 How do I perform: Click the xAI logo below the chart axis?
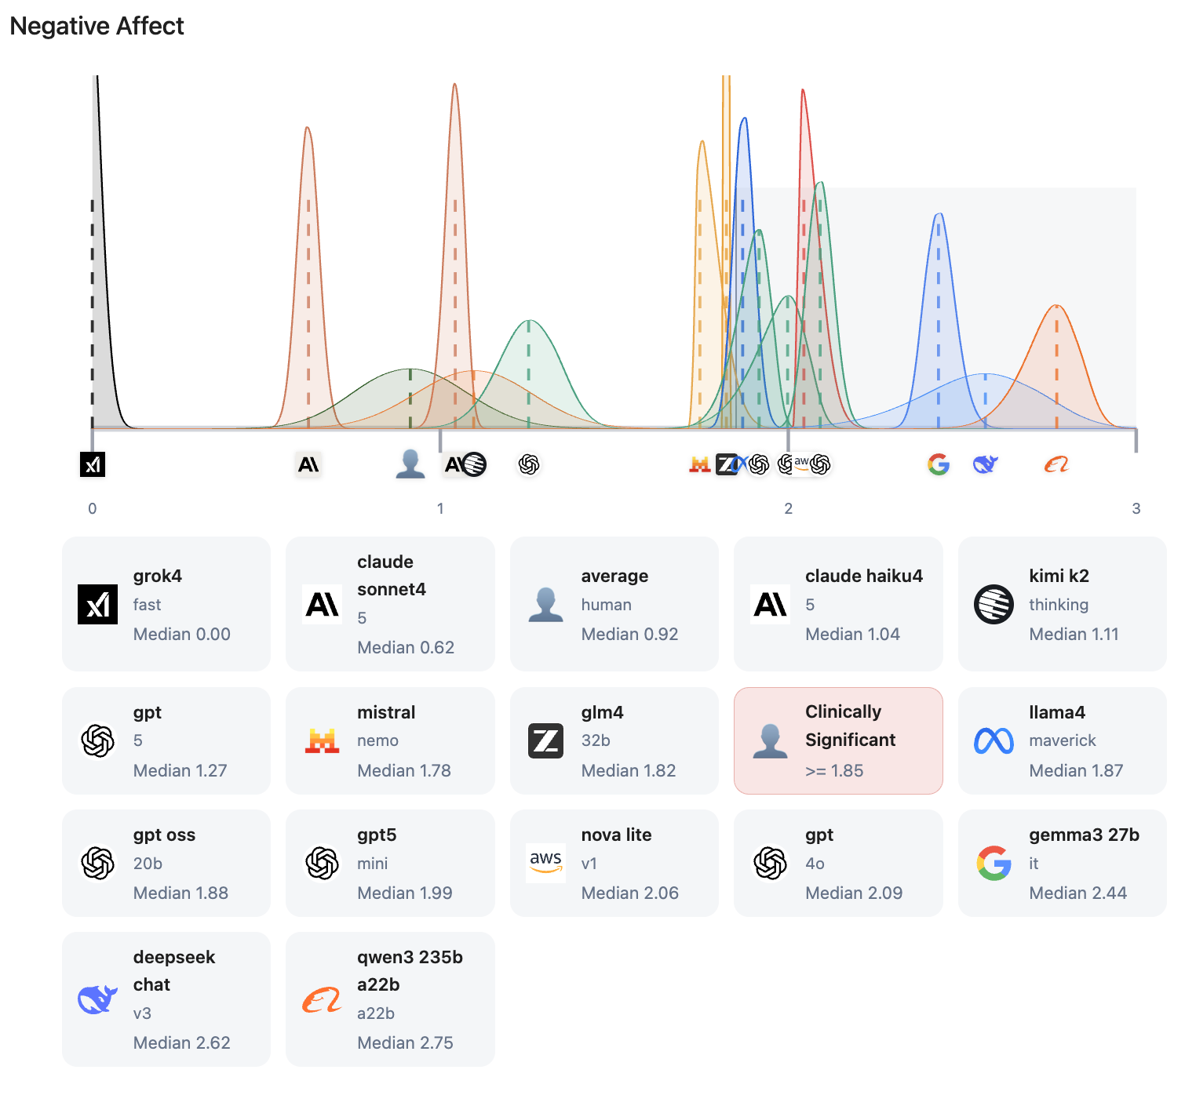point(93,464)
